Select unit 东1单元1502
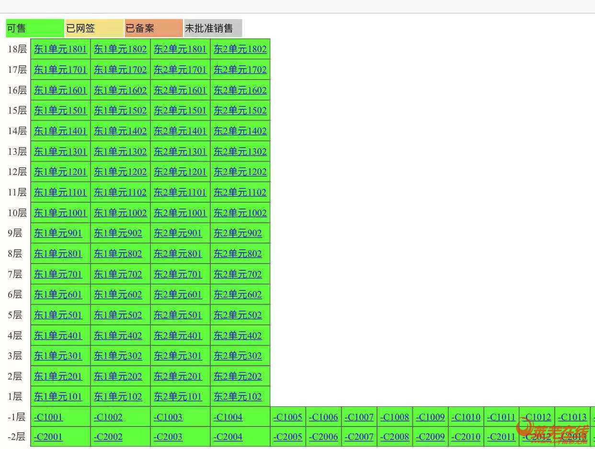 coord(120,111)
